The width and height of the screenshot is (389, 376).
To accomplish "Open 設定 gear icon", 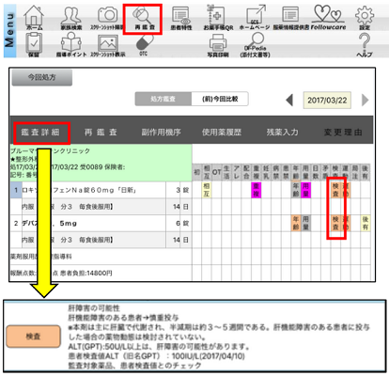I will click(x=365, y=18).
